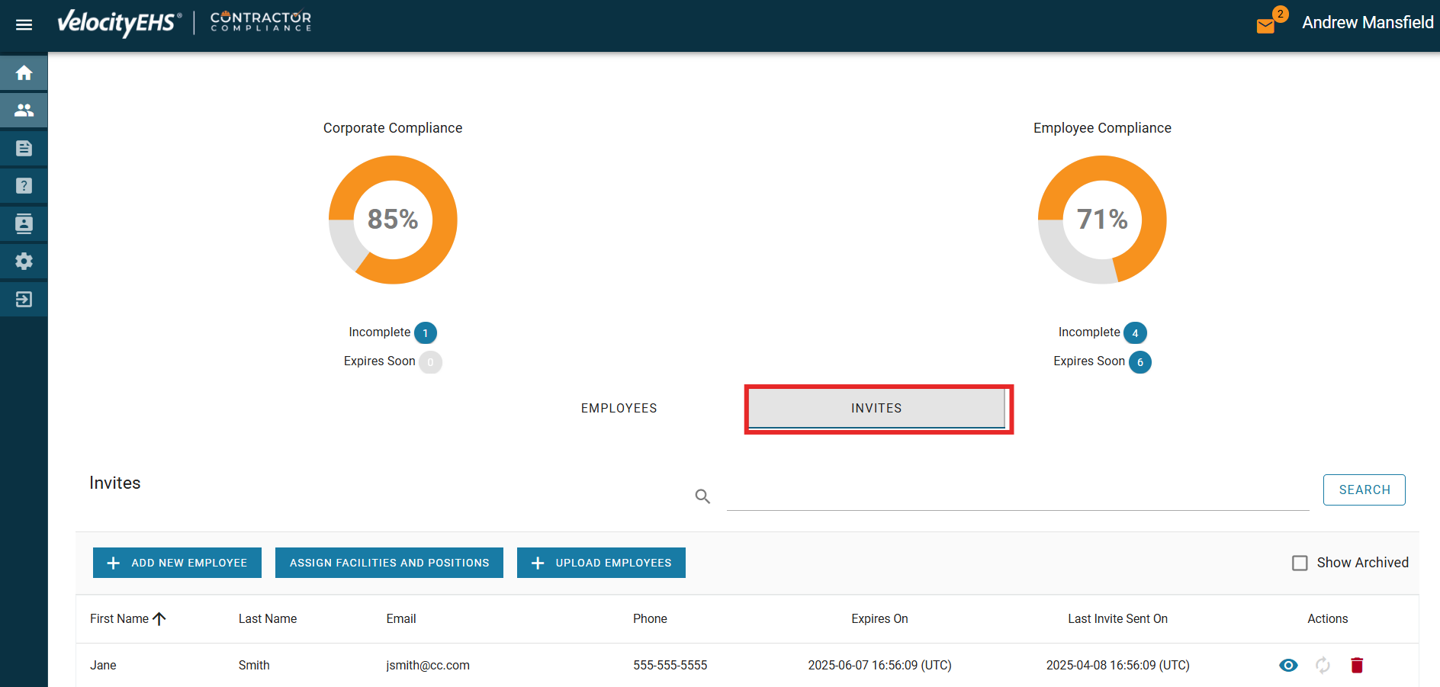View Jane Smith's invite with eye icon
This screenshot has height=687, width=1440.
1288,665
